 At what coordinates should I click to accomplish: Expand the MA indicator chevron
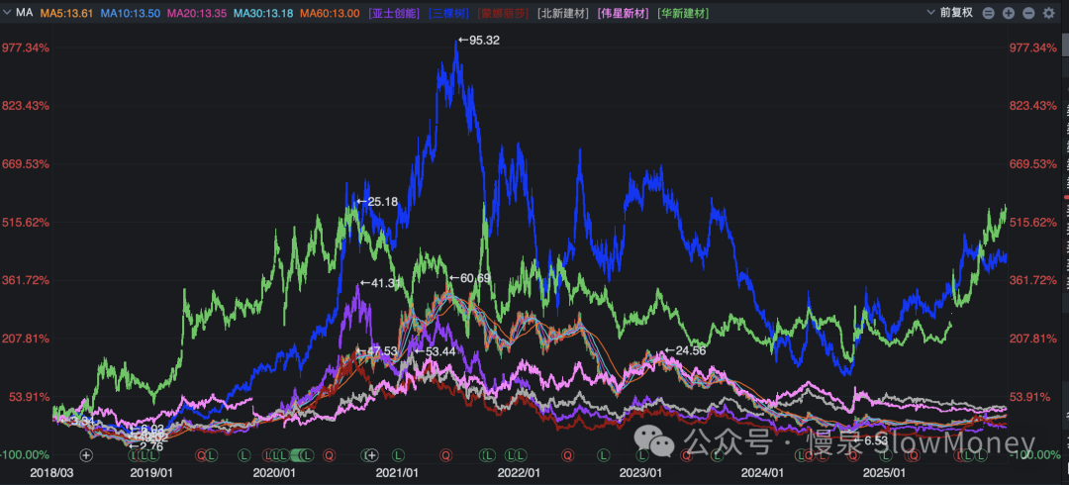(x=8, y=13)
